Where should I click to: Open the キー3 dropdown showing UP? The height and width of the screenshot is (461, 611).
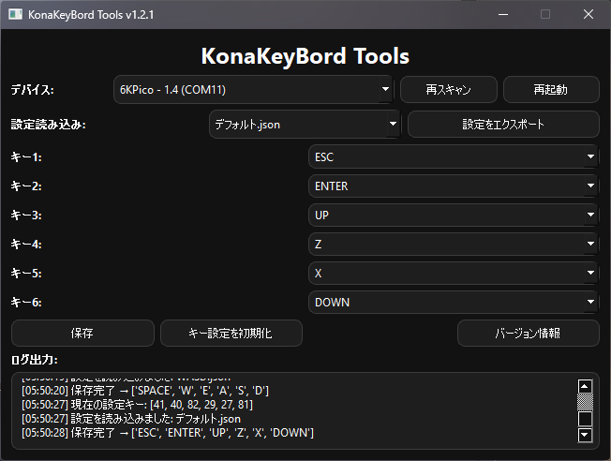click(454, 216)
